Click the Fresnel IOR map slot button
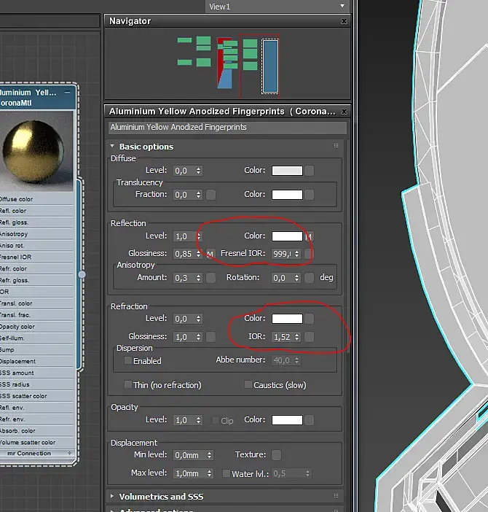This screenshot has height=512, width=488. [x=309, y=254]
